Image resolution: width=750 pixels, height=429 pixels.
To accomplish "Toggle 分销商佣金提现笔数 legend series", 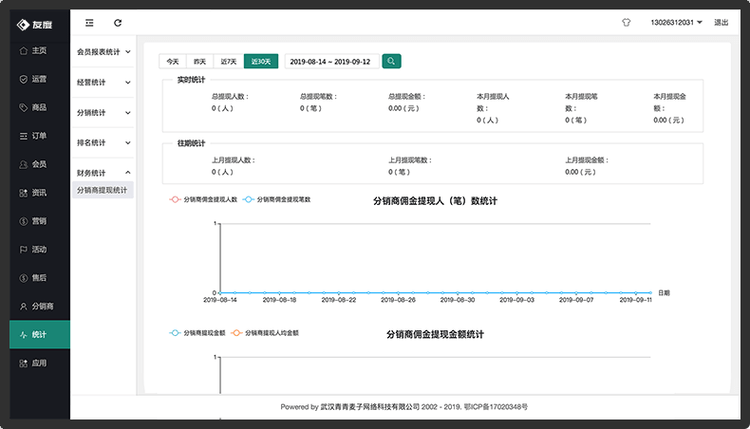I will coord(276,199).
